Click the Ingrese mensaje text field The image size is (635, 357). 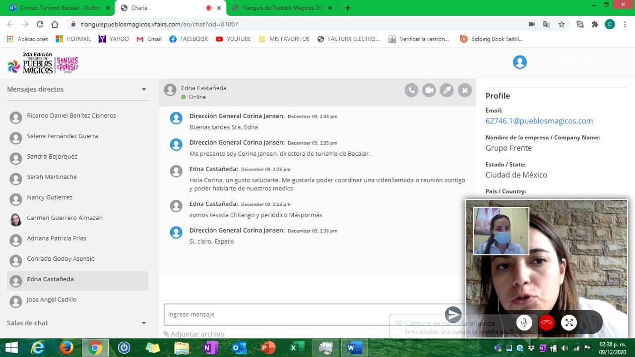tap(298, 314)
